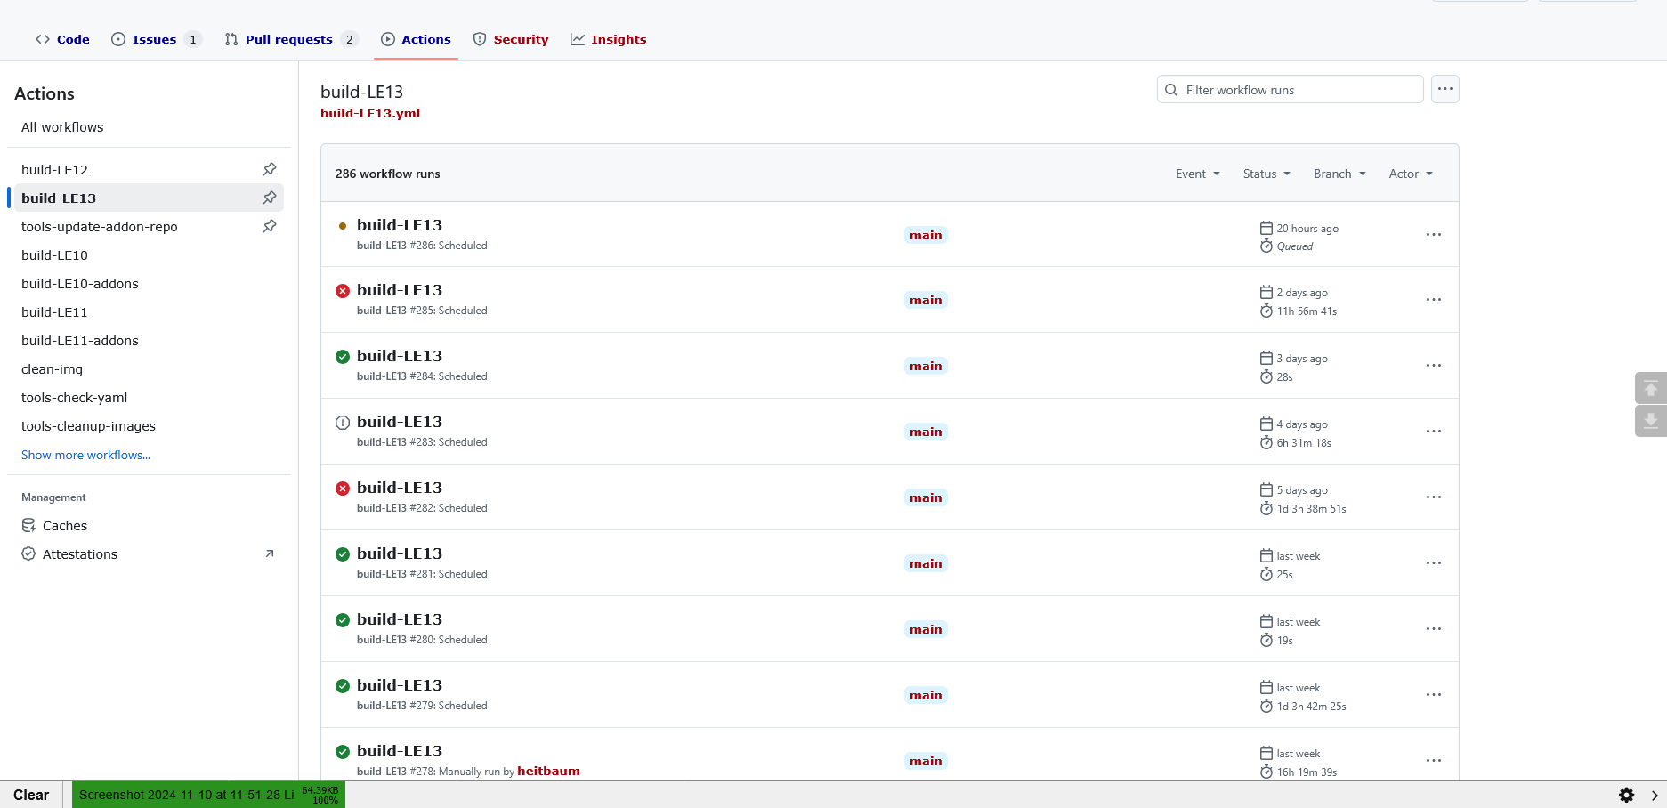Open options menu for run #286

coord(1433,235)
